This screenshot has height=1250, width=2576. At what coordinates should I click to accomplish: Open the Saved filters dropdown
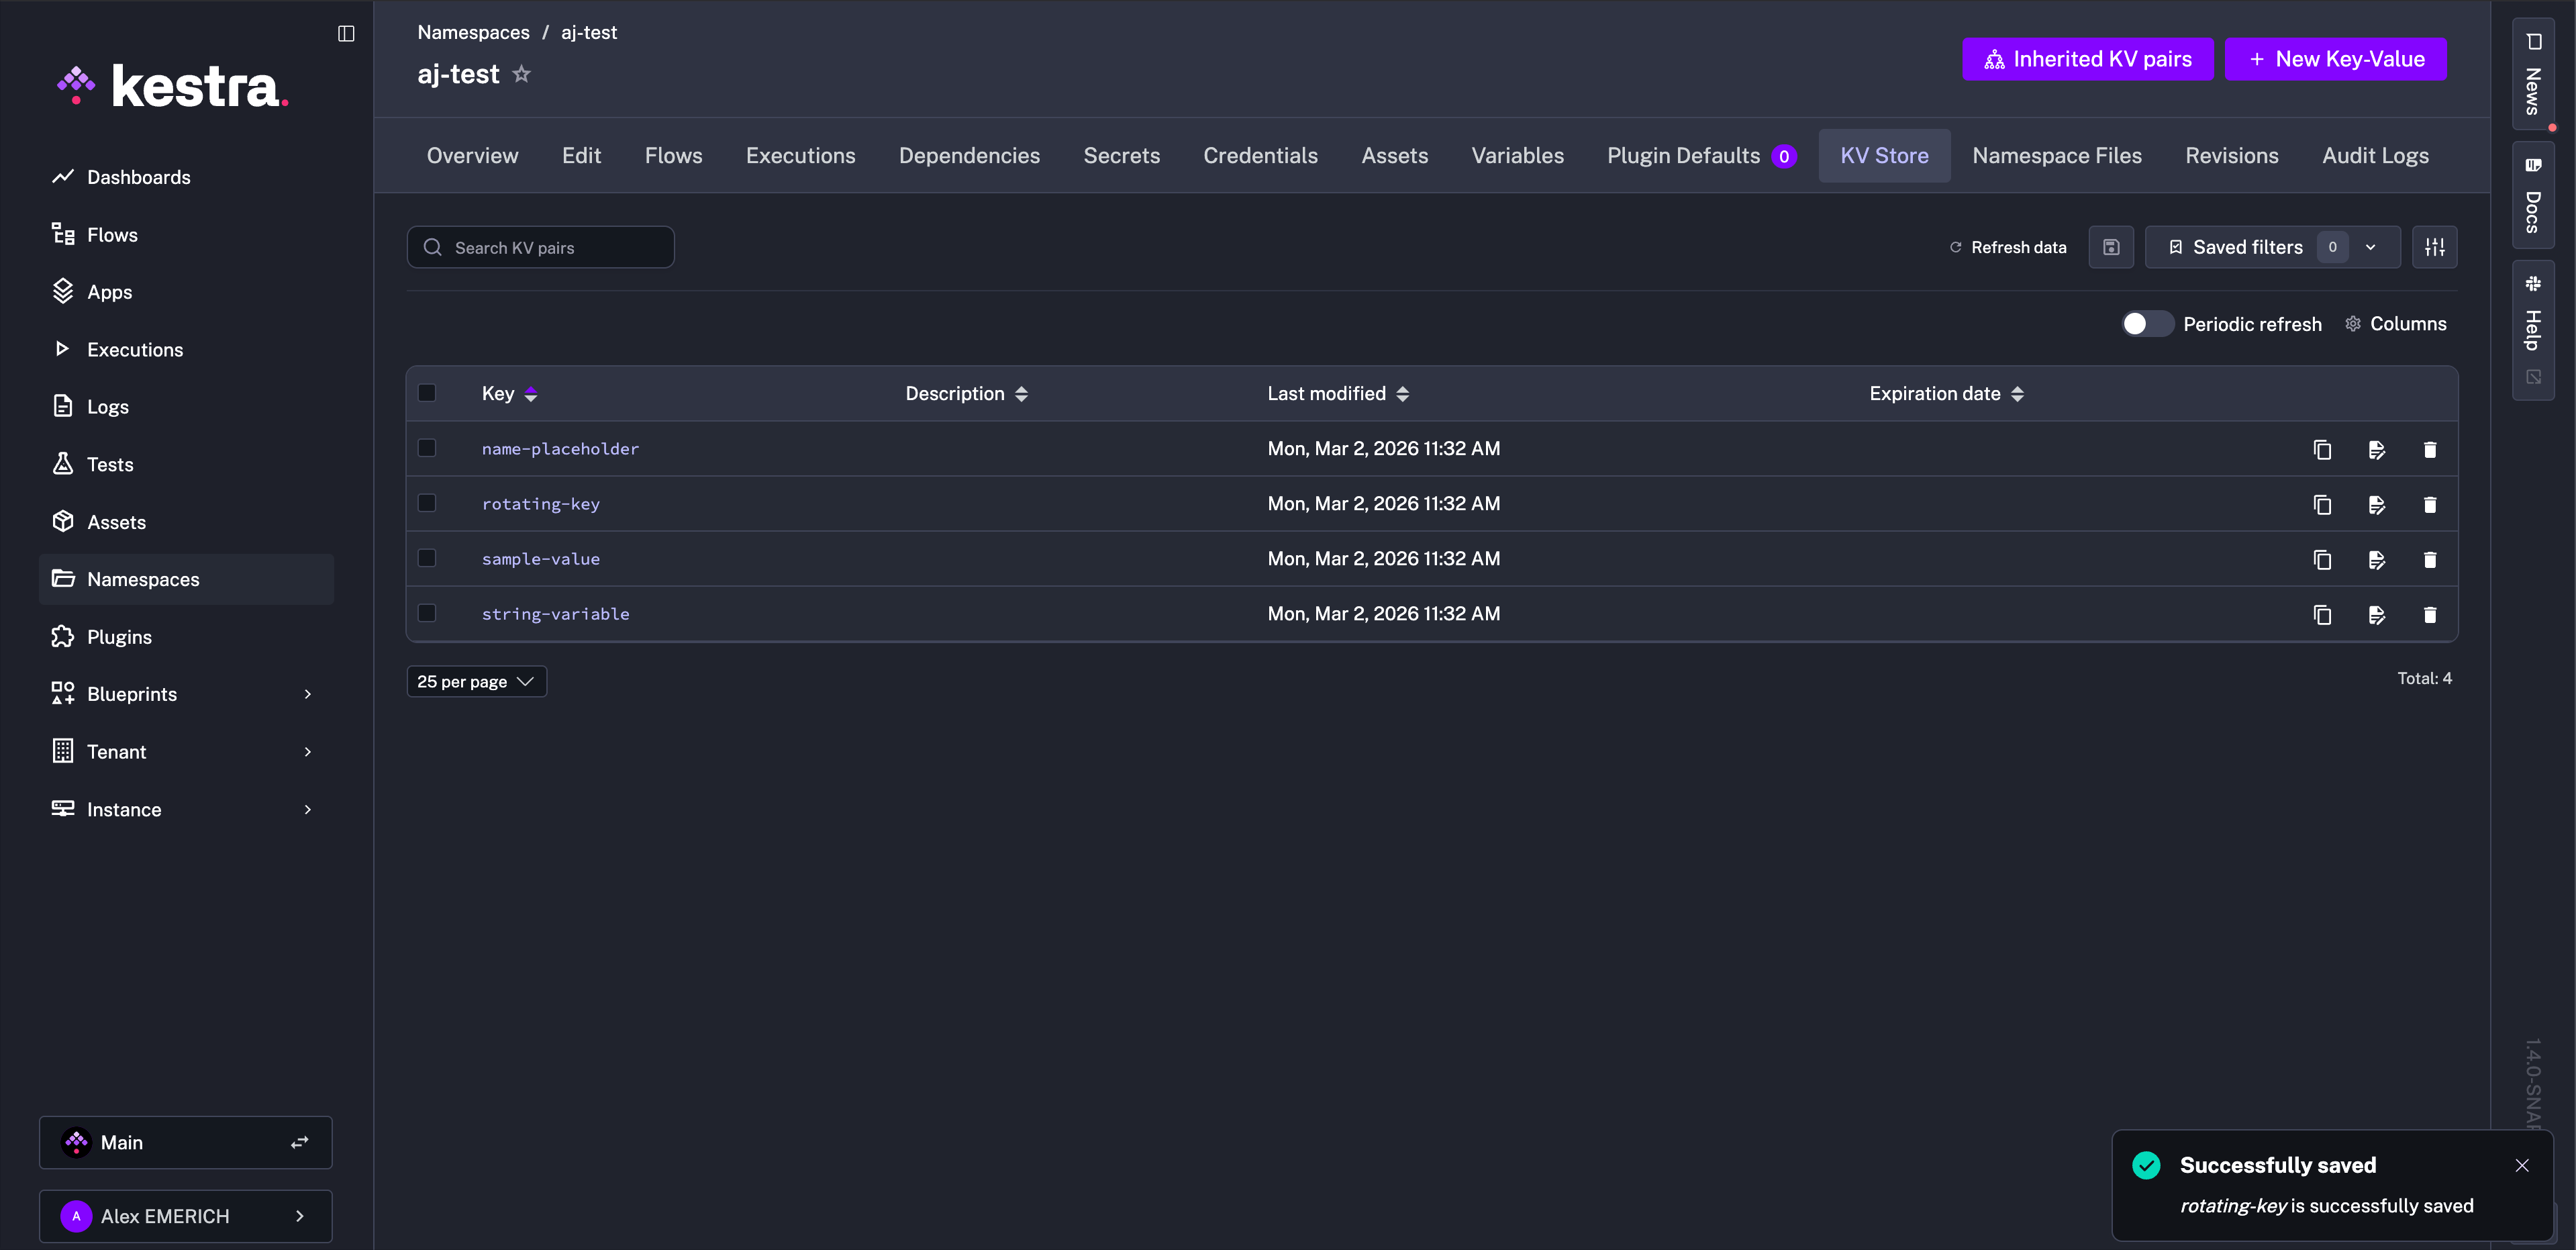[x=2271, y=247]
